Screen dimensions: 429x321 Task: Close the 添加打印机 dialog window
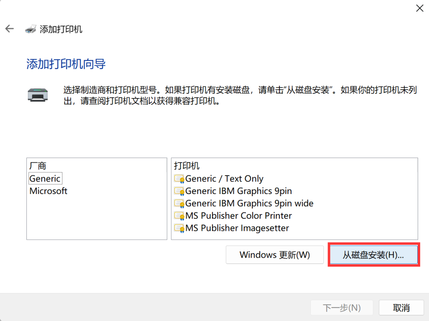coord(419,8)
